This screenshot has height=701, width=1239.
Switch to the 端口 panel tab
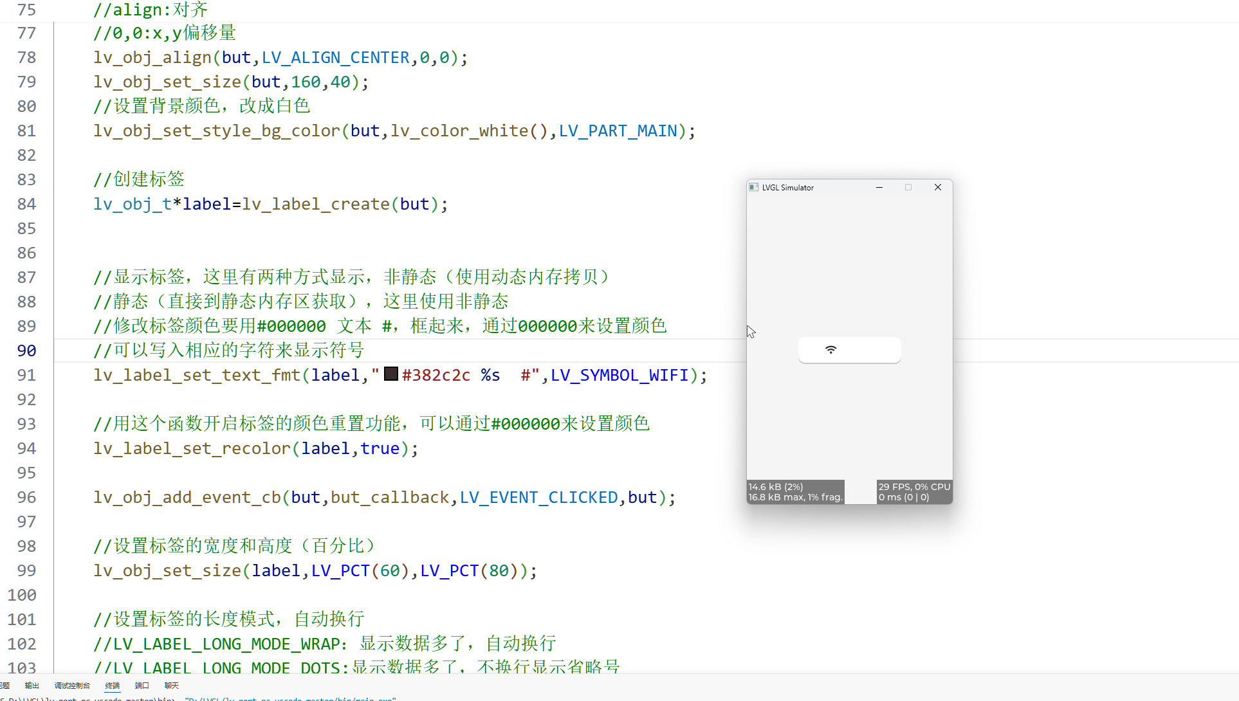point(142,686)
